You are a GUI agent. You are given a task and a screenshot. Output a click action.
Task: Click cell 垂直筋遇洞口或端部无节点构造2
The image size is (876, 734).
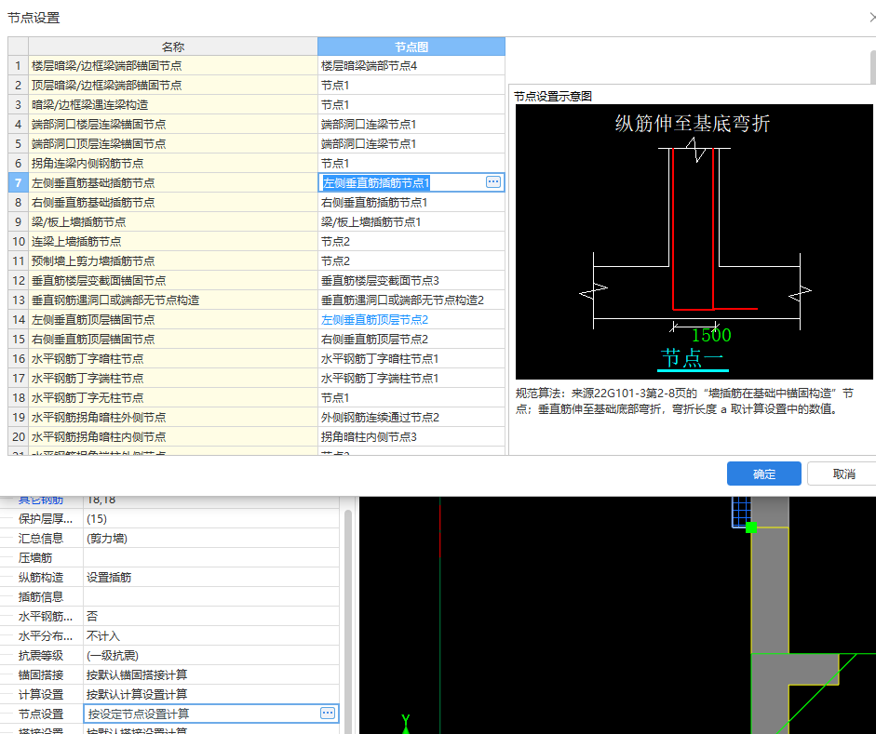[x=411, y=300]
